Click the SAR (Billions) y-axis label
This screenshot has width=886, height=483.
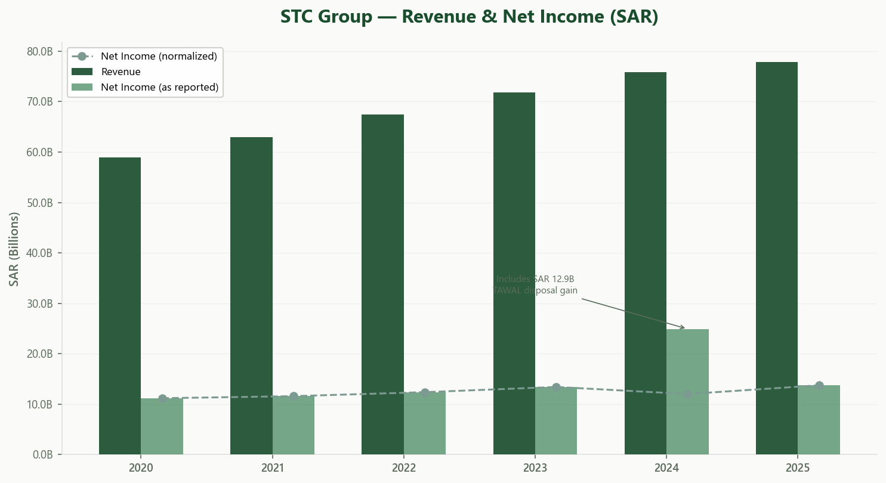(14, 249)
